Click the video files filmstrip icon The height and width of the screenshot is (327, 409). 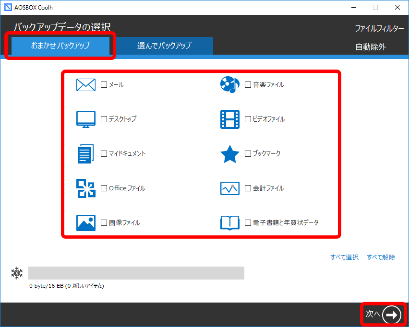(229, 119)
